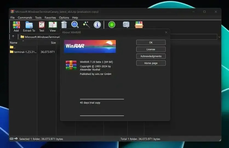Open the Options menu
The image size is (229, 148).
click(x=64, y=17)
